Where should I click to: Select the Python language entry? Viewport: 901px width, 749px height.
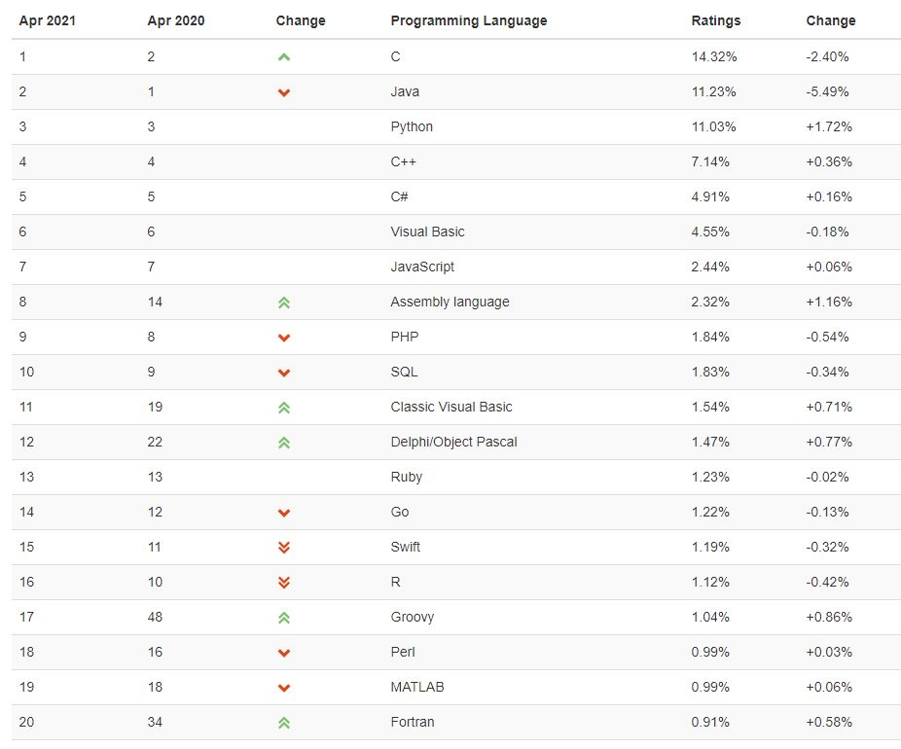point(412,126)
